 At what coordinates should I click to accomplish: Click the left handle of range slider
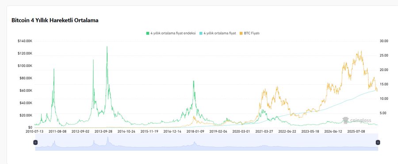(35, 142)
